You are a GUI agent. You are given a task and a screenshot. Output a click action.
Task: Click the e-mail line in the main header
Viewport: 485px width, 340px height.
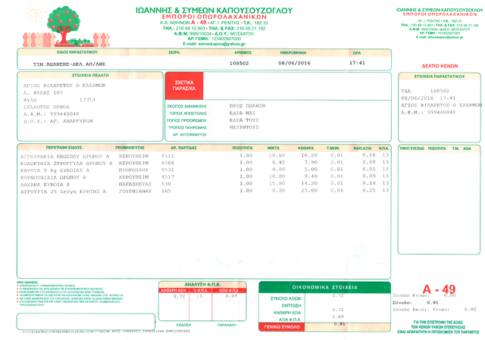click(214, 44)
